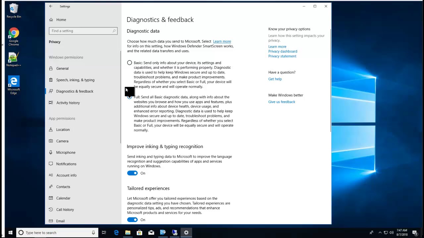Open Microsoft Edge desktop icon
The image size is (424, 238).
pos(14,85)
